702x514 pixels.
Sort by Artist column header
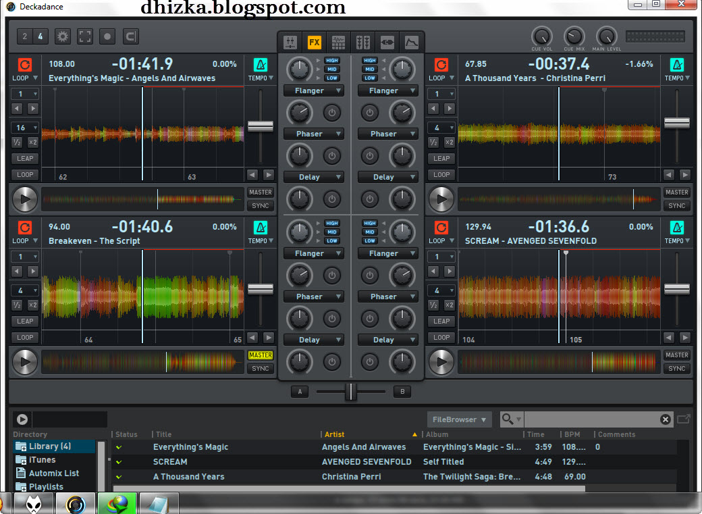click(x=334, y=434)
